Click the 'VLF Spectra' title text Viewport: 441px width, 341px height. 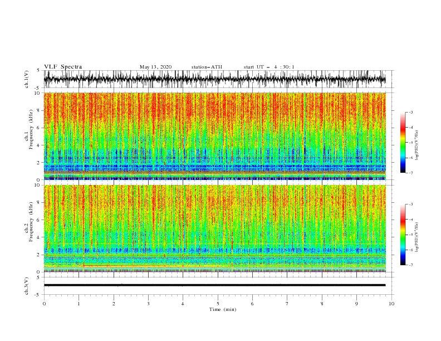coord(63,67)
